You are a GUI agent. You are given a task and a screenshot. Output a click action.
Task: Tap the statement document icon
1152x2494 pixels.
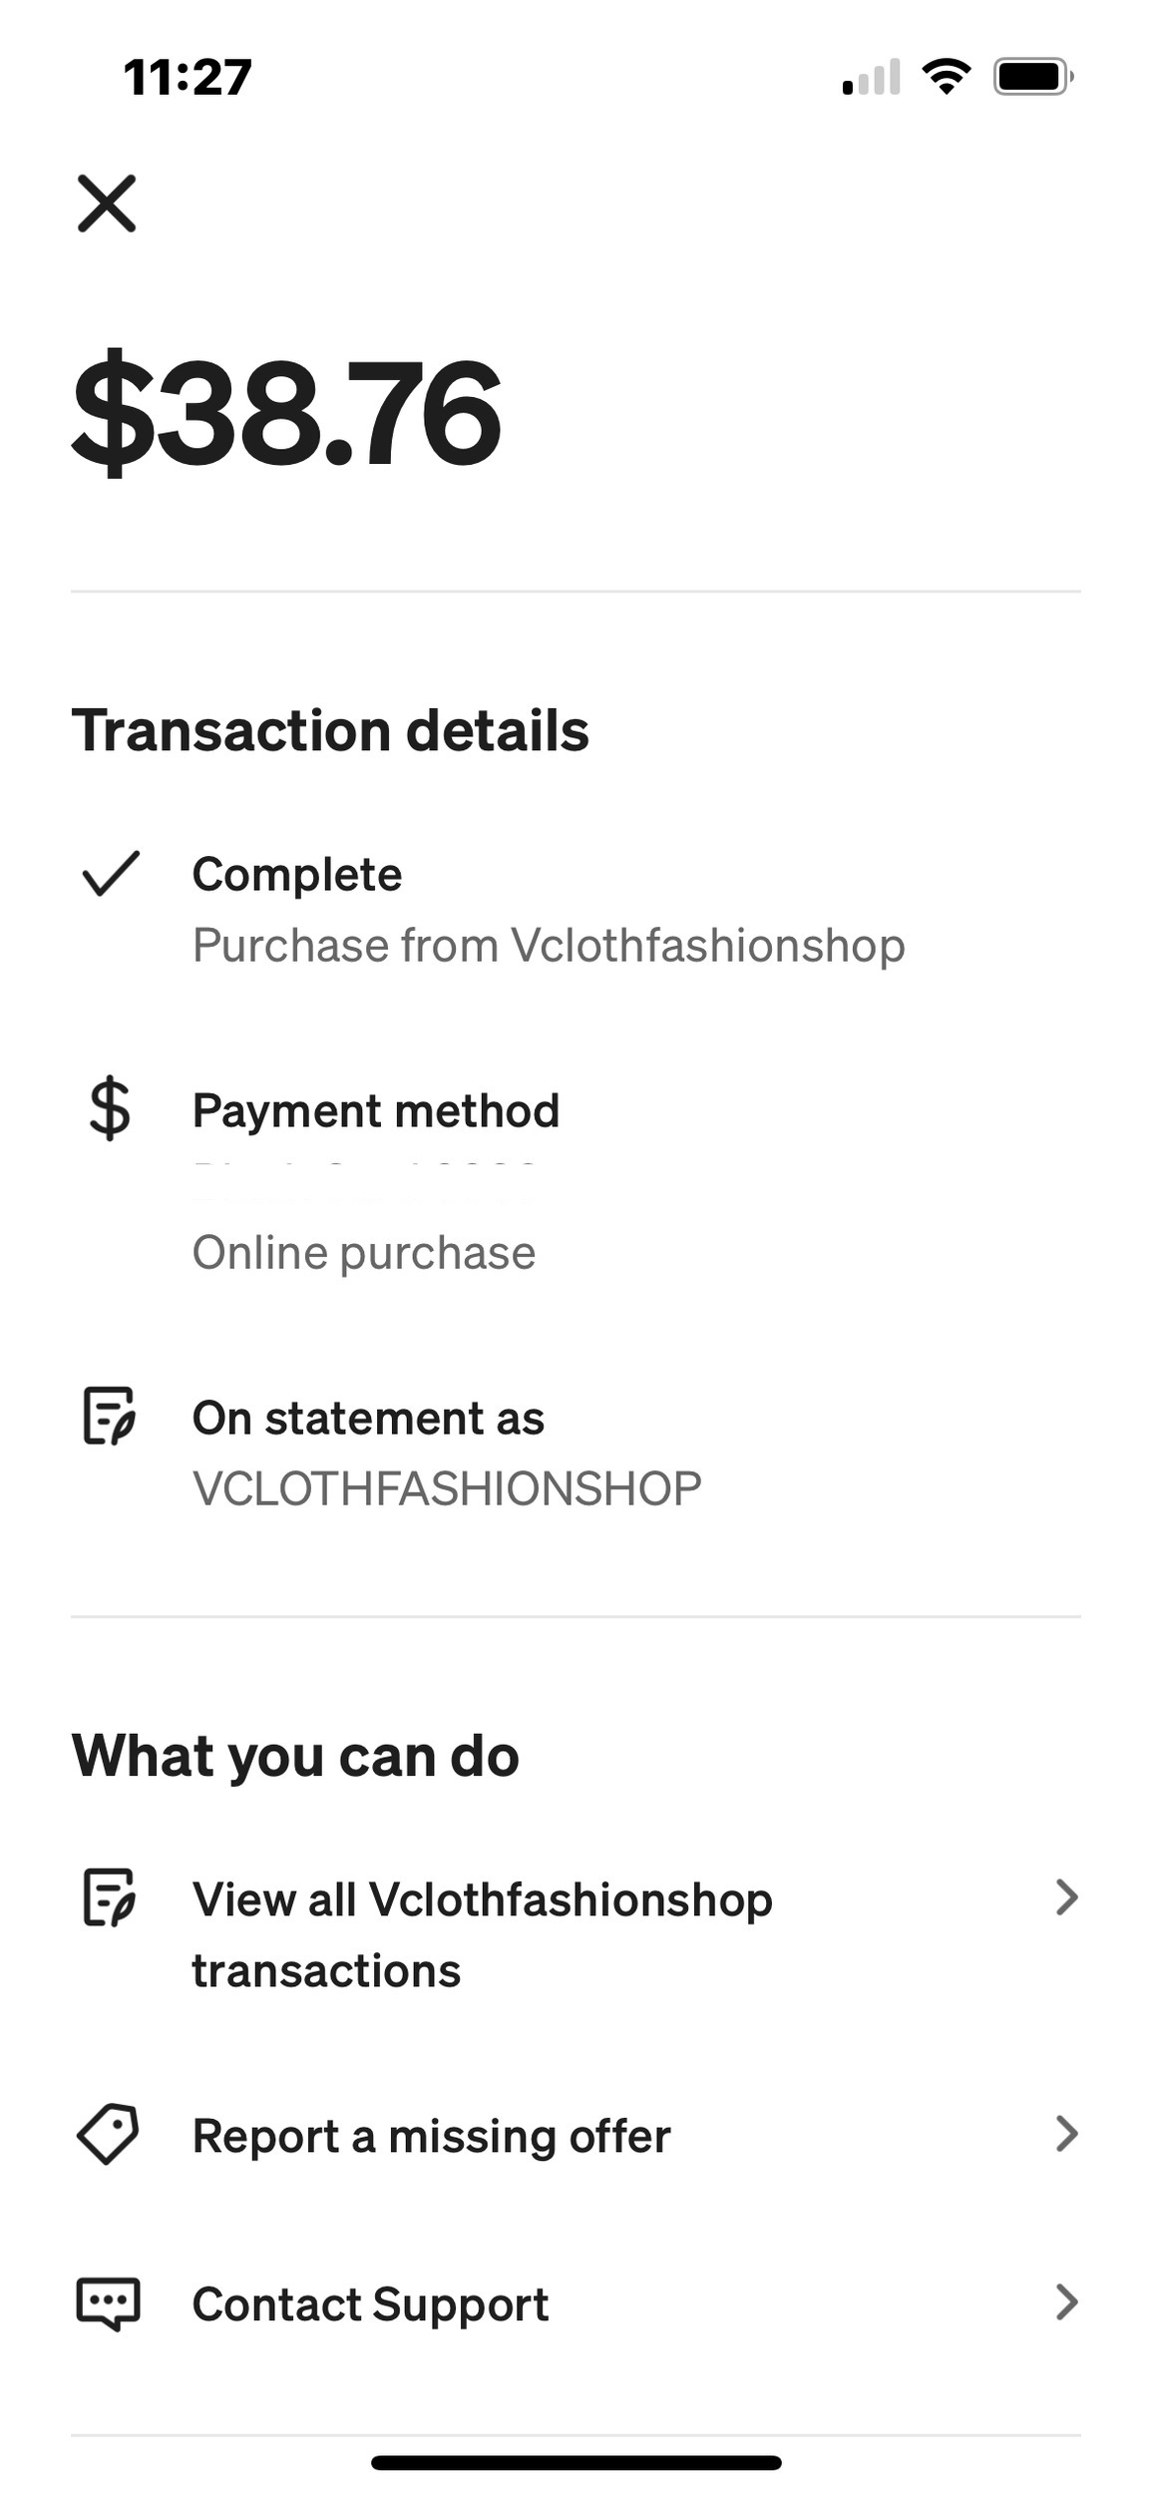pos(109,1416)
